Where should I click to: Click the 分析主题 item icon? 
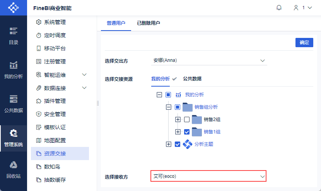click(187, 144)
